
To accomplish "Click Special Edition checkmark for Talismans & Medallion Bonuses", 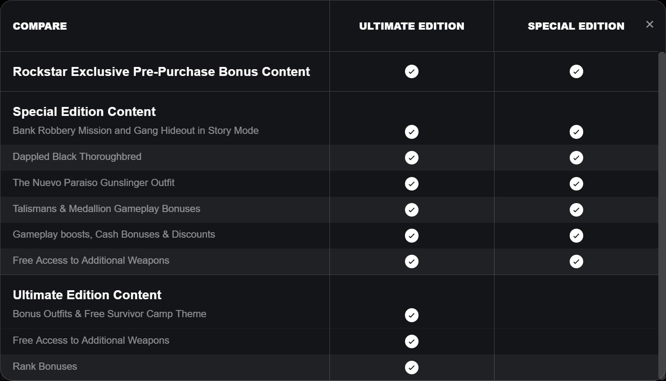I will 576,210.
